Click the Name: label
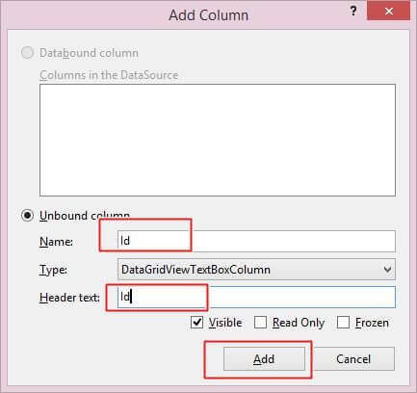This screenshot has width=417, height=393. pos(56,242)
